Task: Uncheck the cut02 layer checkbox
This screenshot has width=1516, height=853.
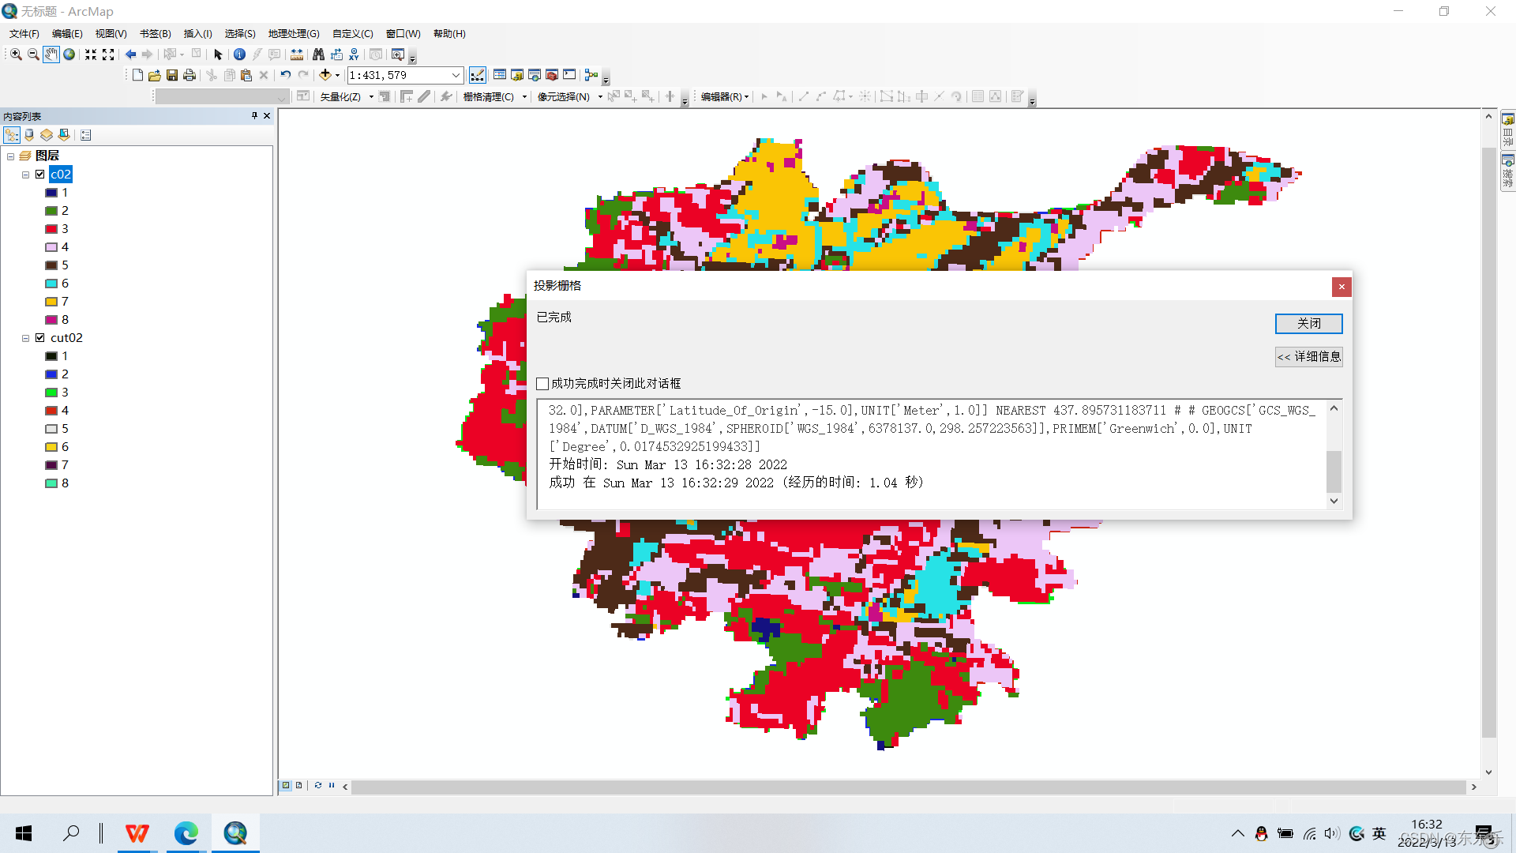Action: pos(40,338)
